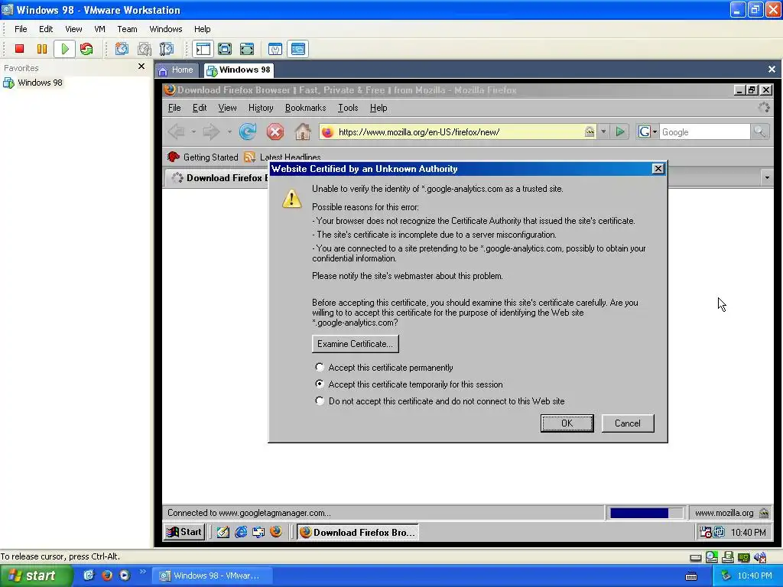Click the Internet Explorer quick launch icon in Win98
This screenshot has width=783, height=587.
pos(241,532)
